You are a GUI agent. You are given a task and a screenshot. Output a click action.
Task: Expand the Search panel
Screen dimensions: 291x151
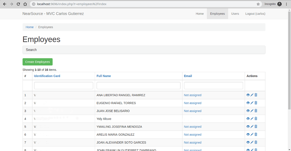click(144, 50)
